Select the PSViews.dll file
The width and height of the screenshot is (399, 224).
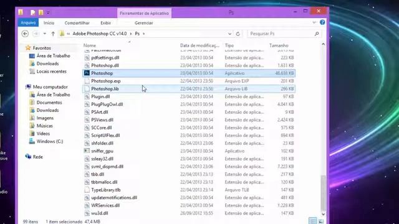102,119
